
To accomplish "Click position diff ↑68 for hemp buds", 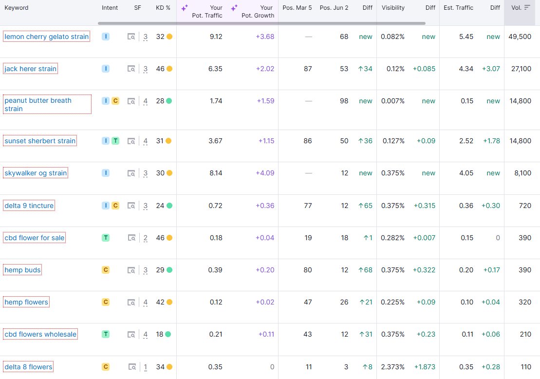I will pos(365,270).
